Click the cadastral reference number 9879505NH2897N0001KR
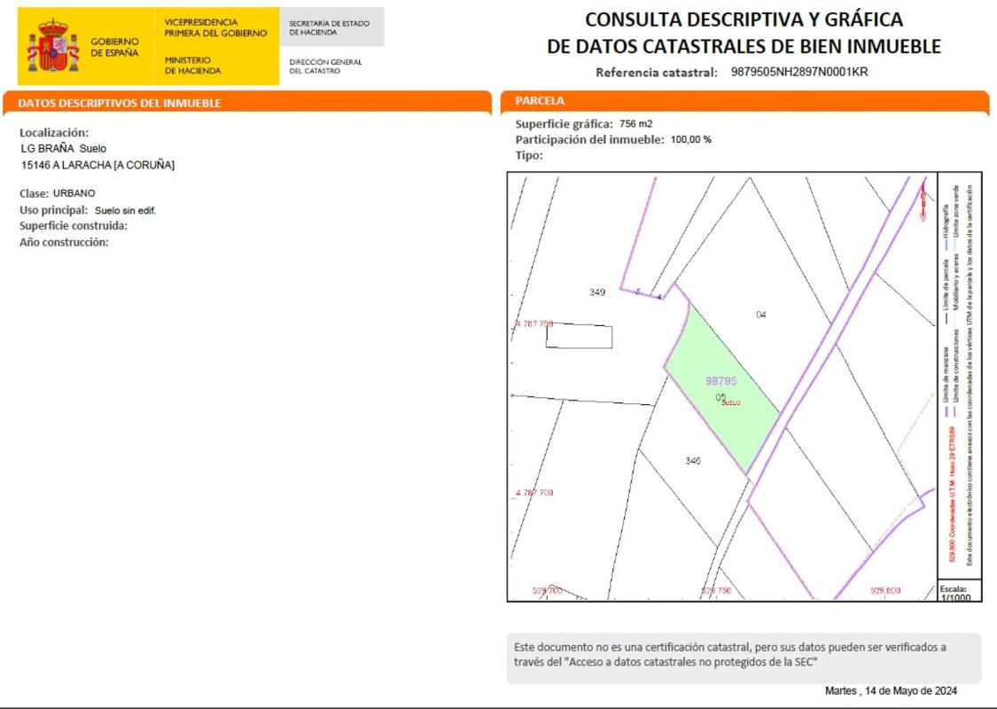This screenshot has height=709, width=997. (798, 73)
